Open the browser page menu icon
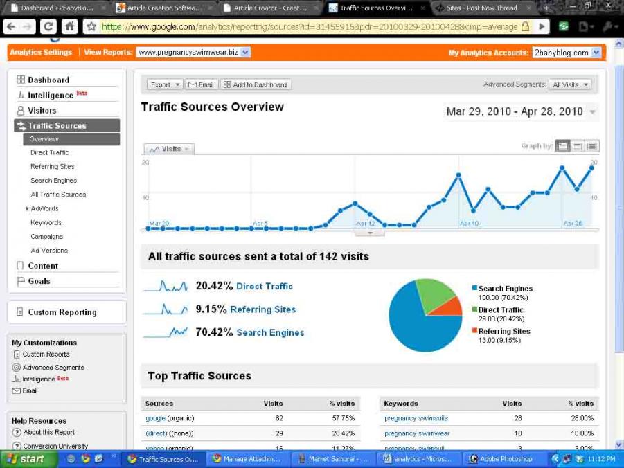The width and height of the screenshot is (624, 468). point(585,27)
